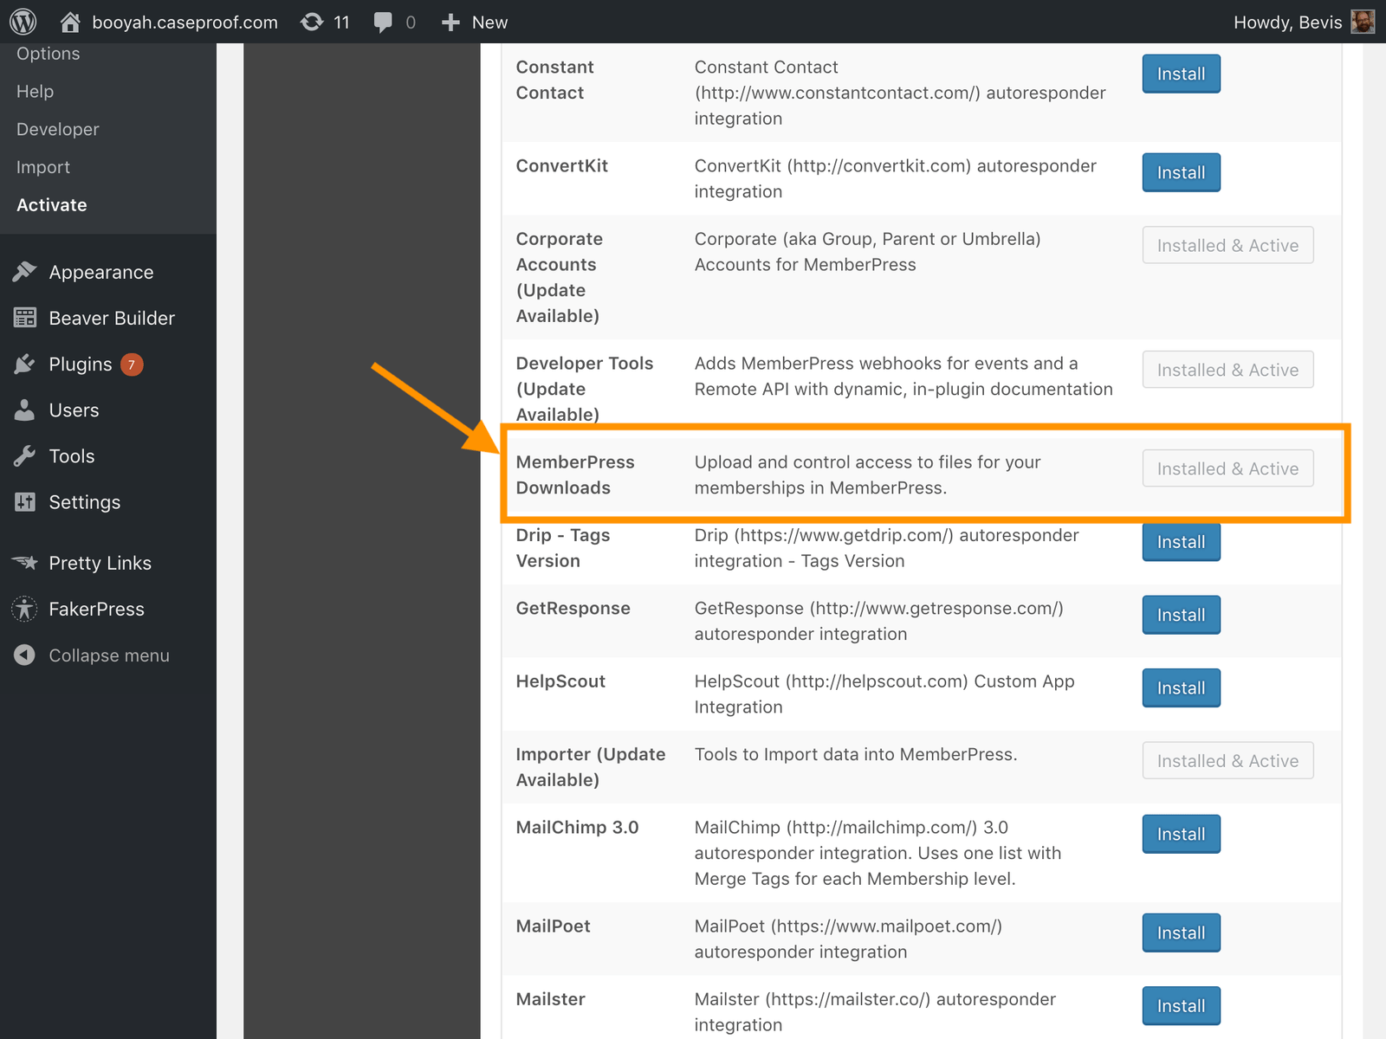Screen dimensions: 1386x1039
Task: Install the Mailster add-on
Action: pyautogui.click(x=1181, y=1006)
